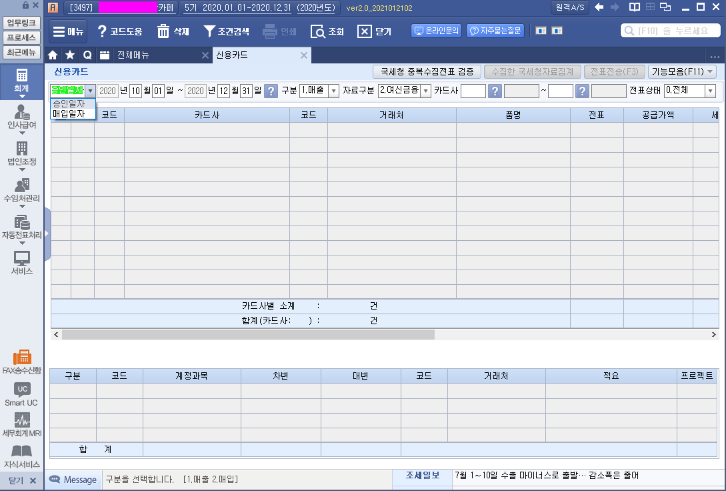
Task: Launch Smart UC from the sidebar
Action: tap(22, 392)
